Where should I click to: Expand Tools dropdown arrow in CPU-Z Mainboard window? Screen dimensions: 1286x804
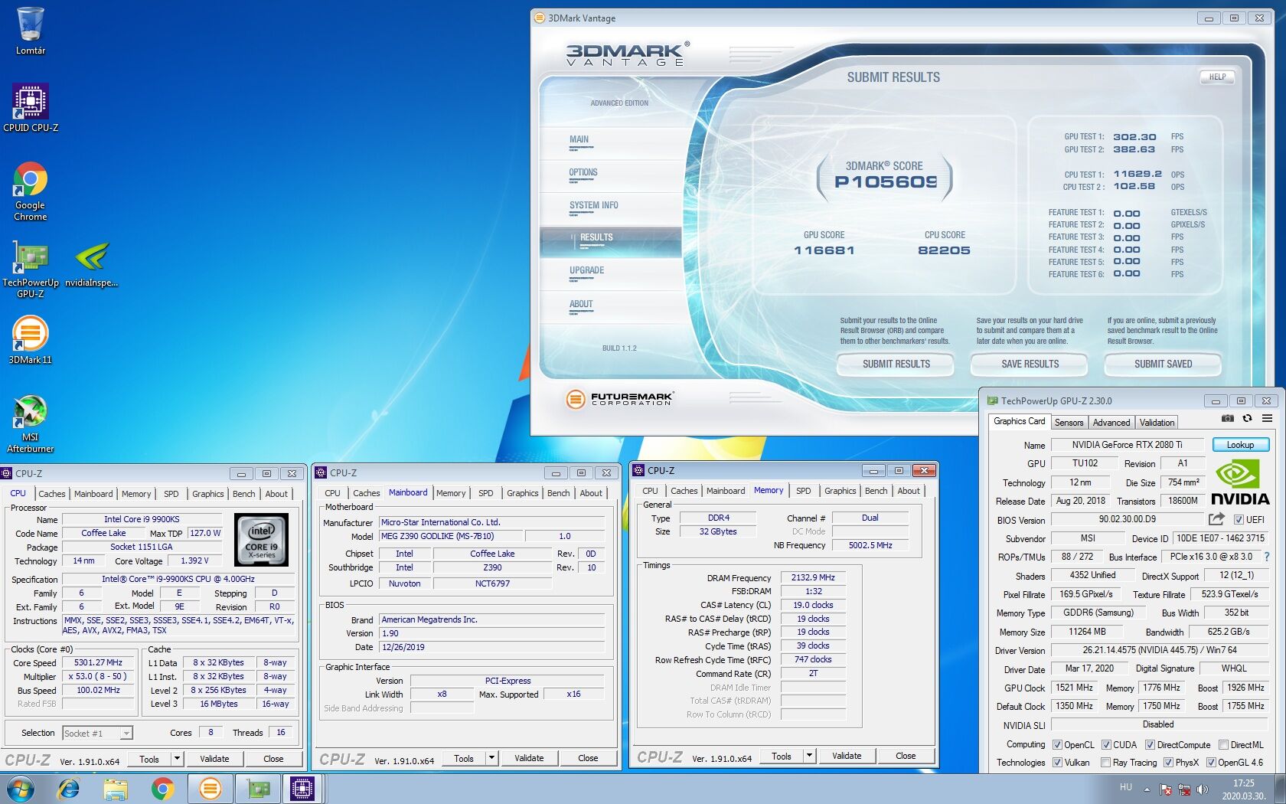click(491, 758)
